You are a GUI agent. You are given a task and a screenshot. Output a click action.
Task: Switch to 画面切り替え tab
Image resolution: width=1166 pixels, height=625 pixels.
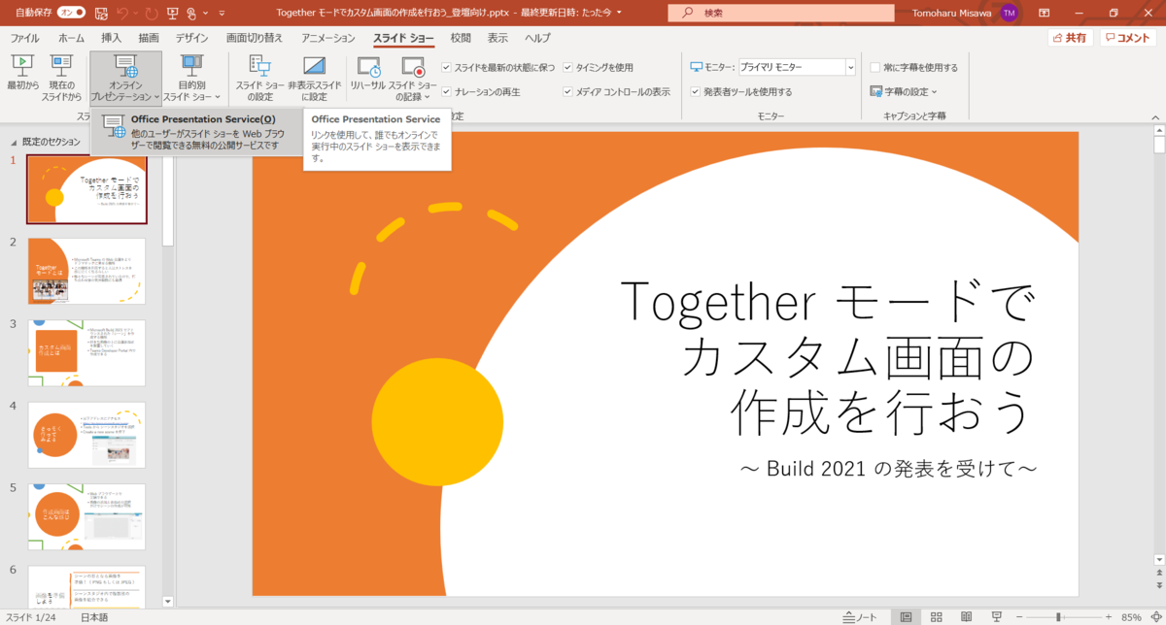[x=255, y=38]
